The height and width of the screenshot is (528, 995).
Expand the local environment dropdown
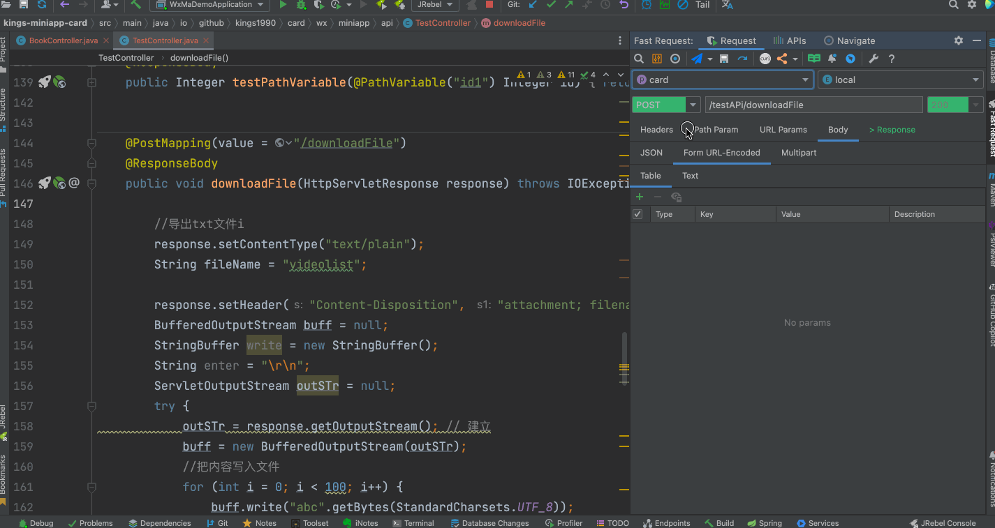pos(901,80)
